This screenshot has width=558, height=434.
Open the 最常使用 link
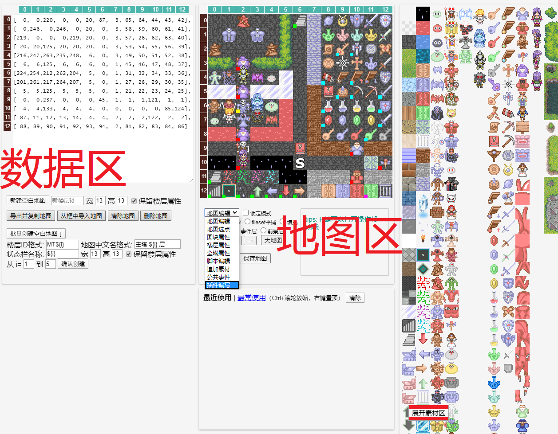click(x=251, y=297)
